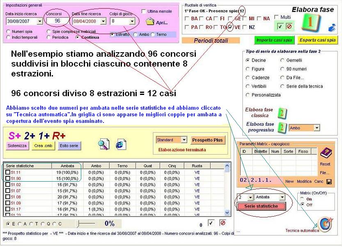
Task: Enable Ultima mensile checkbox
Action: tap(144, 12)
